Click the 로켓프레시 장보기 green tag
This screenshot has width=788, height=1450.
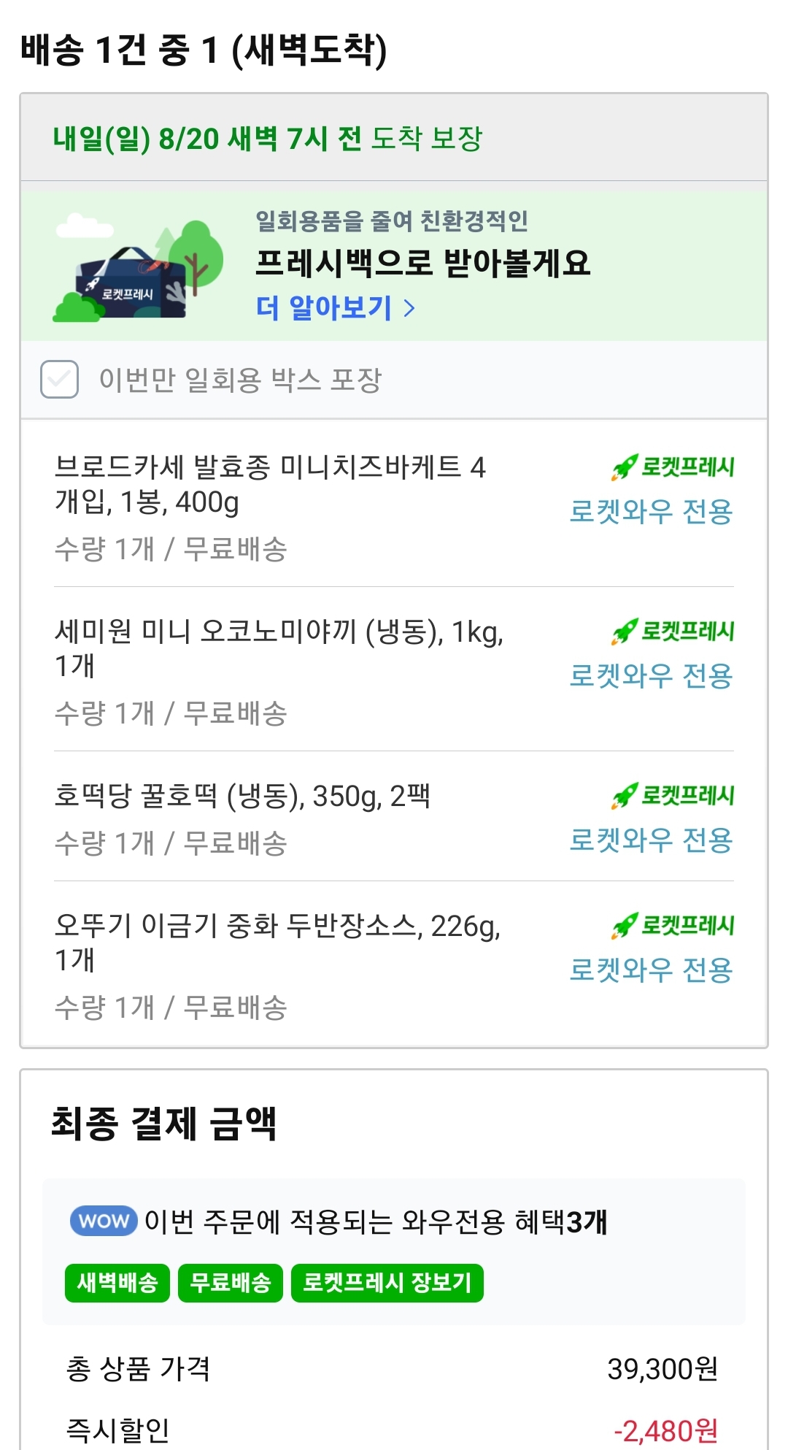pos(387,1283)
